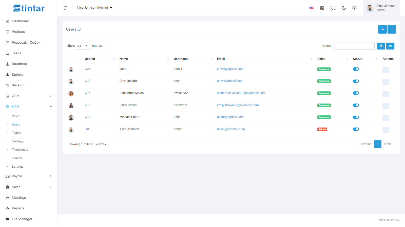Open Tasks in sidebar
The image size is (405, 227).
point(16,53)
